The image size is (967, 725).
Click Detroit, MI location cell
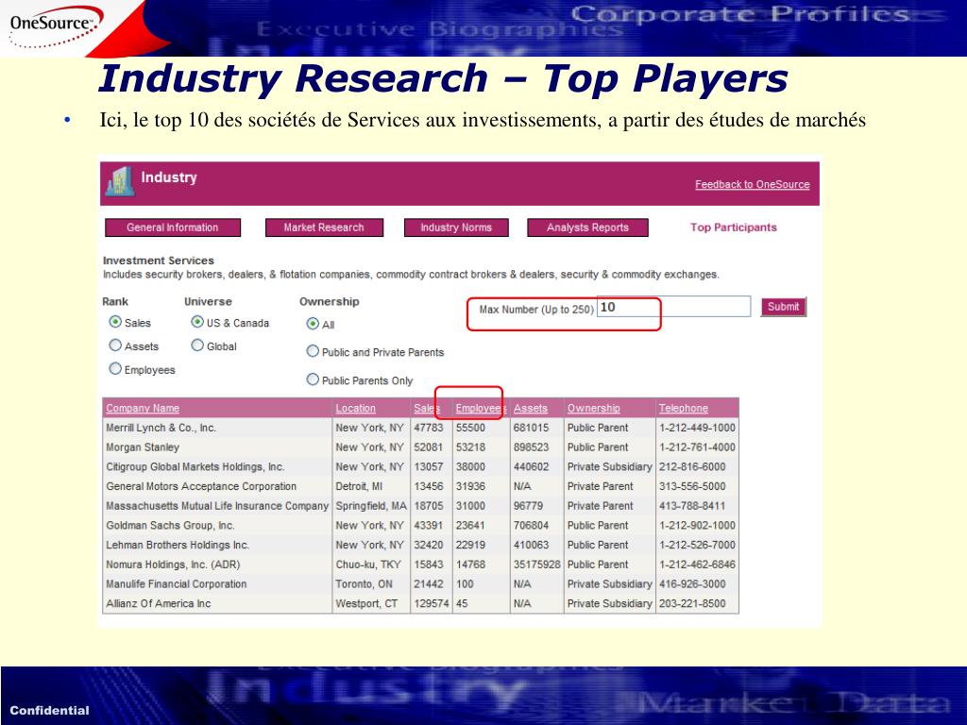pos(359,486)
